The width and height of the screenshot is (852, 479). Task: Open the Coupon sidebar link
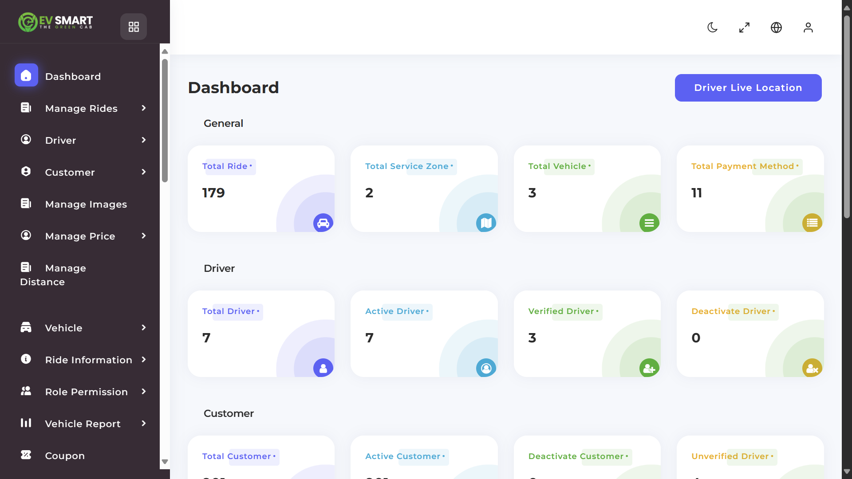(x=65, y=455)
